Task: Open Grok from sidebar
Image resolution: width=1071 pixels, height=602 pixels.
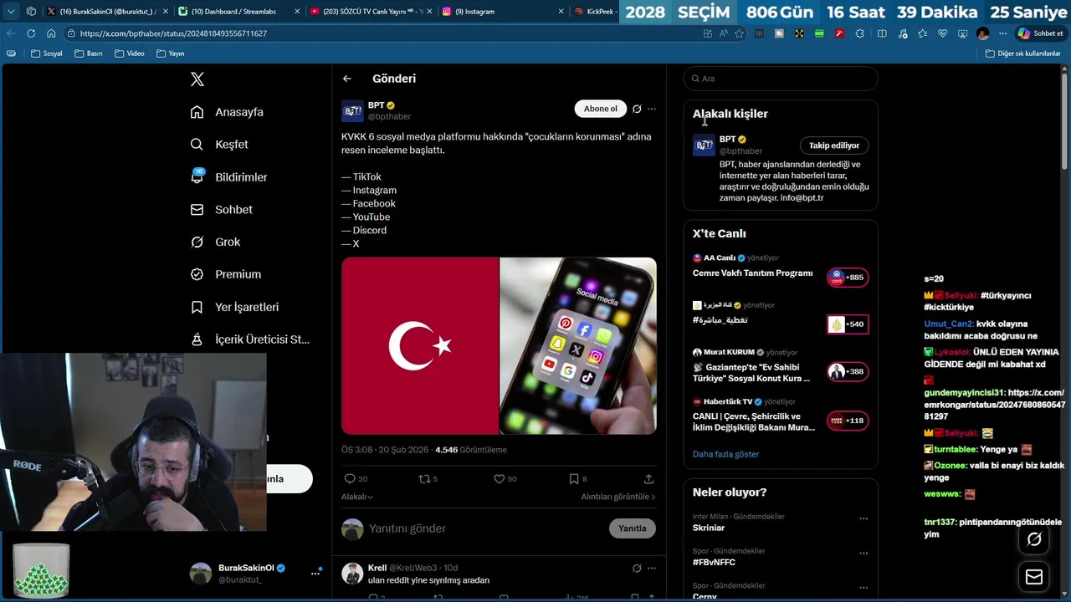Action: (x=215, y=242)
